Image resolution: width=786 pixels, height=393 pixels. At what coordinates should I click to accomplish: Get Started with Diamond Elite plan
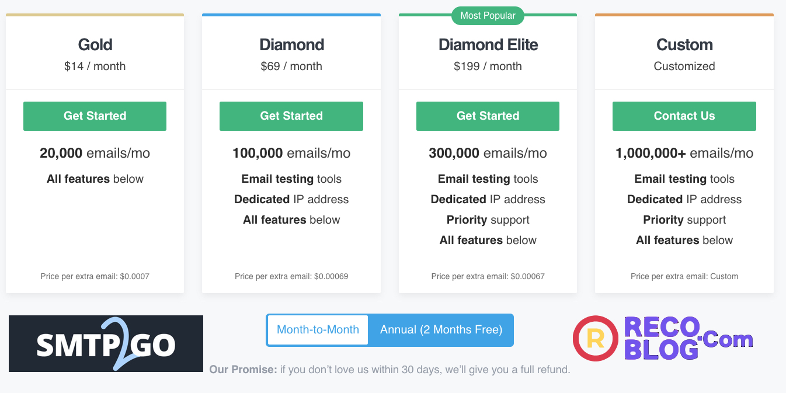click(x=488, y=116)
